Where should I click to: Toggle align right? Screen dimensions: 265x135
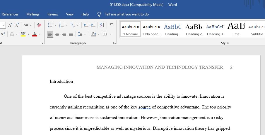click(x=64, y=34)
